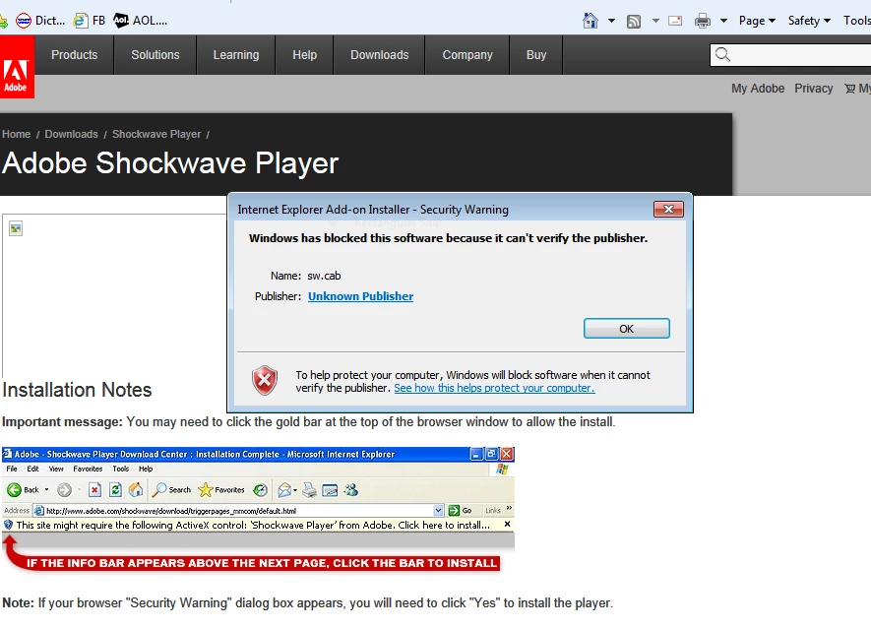This screenshot has height=628, width=871.
Task: Open the Products navigation tab
Action: pos(75,55)
